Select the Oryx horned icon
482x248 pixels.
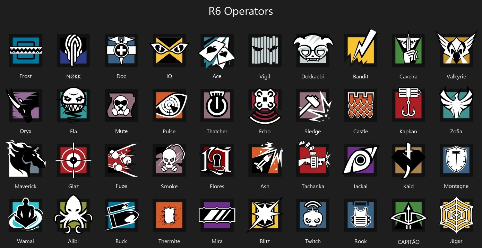pos(24,105)
